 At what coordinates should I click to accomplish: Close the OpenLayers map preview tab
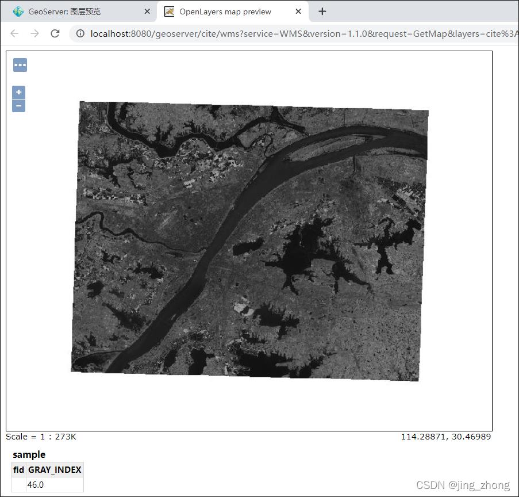[x=298, y=12]
